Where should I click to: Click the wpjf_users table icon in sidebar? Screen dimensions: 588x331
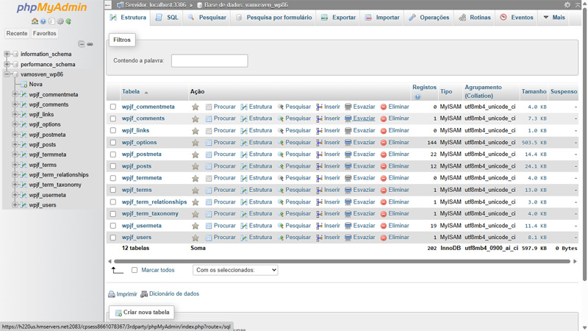24,205
